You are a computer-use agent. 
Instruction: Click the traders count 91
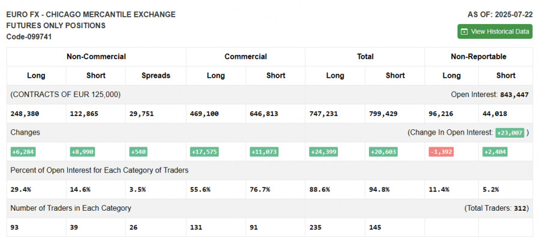(x=254, y=227)
